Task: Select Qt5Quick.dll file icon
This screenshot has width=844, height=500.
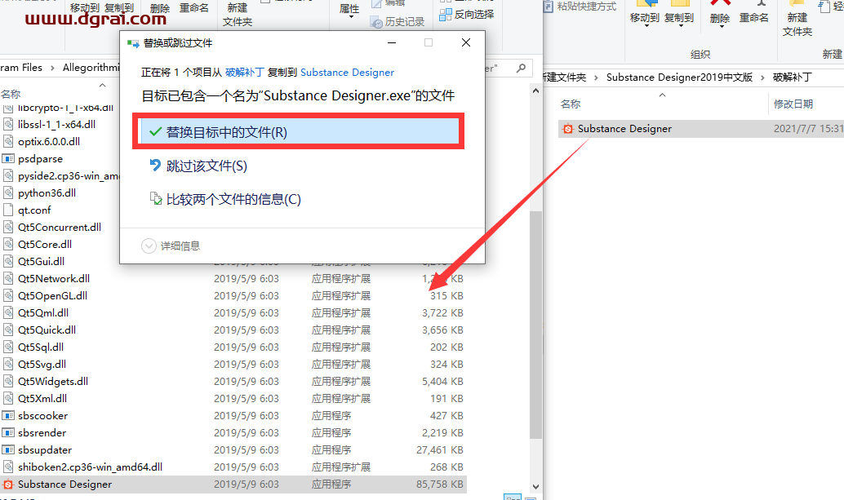Action: (x=8, y=330)
